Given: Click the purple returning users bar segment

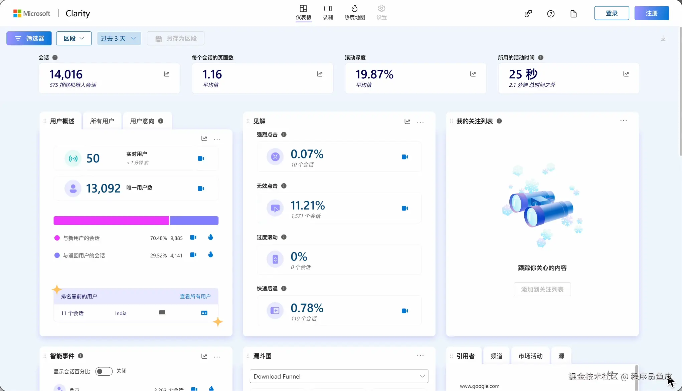Looking at the screenshot, I should pos(194,221).
